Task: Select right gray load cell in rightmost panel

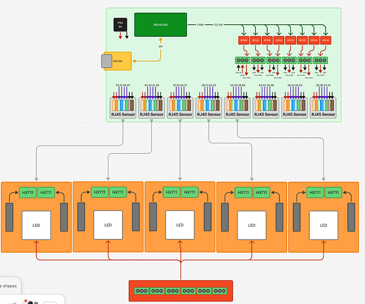Action: click(351, 217)
